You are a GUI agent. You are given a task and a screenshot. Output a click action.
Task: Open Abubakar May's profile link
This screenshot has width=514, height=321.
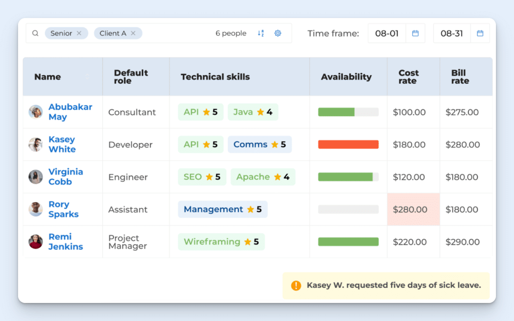[x=70, y=112]
